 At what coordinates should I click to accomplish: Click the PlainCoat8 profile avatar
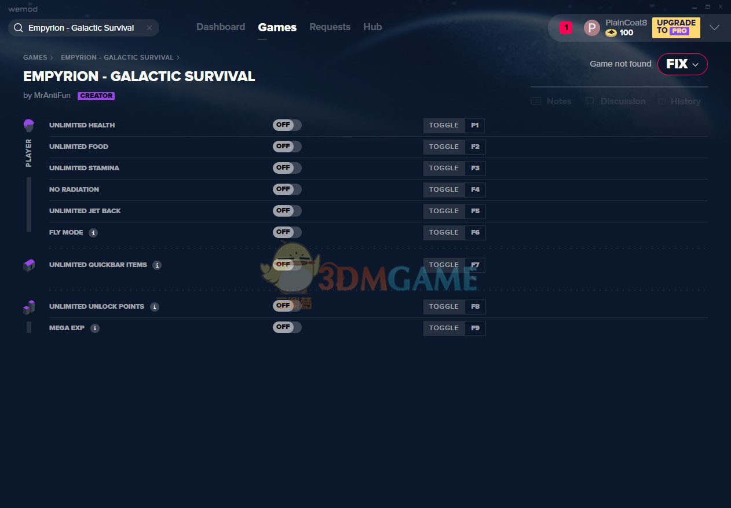pos(592,28)
